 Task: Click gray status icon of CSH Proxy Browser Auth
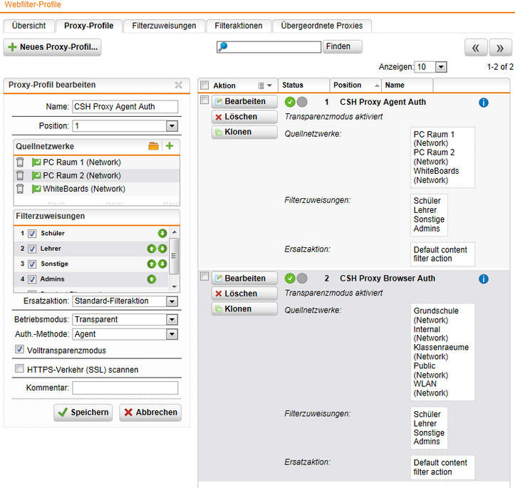(302, 279)
